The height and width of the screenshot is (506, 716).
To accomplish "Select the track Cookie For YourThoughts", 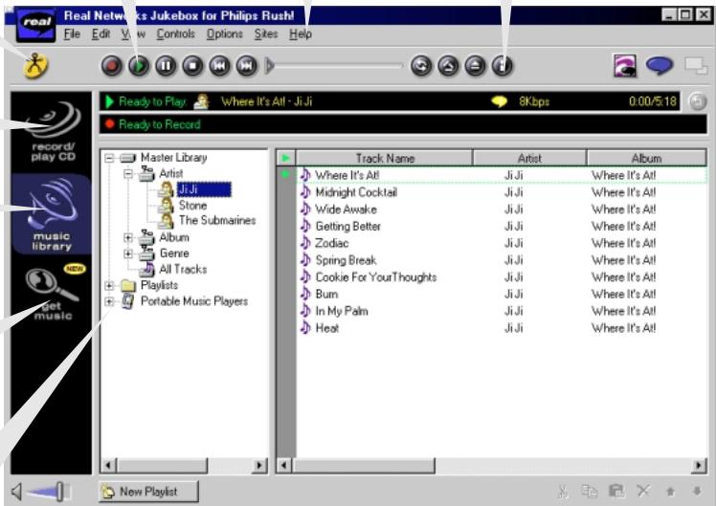I will 376,277.
